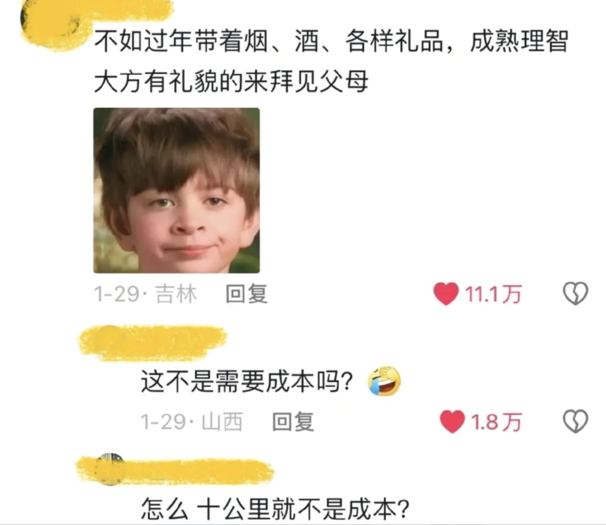Click 回复 under the 吉林 comment

coord(246,294)
